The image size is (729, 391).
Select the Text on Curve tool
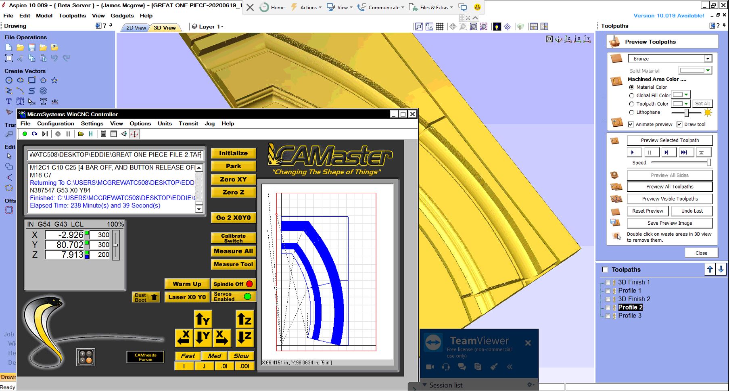click(55, 101)
